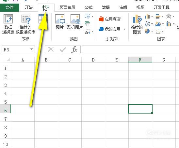This screenshot has width=179, height=148.
Task: Insert a table with the 表格 icon
Action: tap(43, 19)
